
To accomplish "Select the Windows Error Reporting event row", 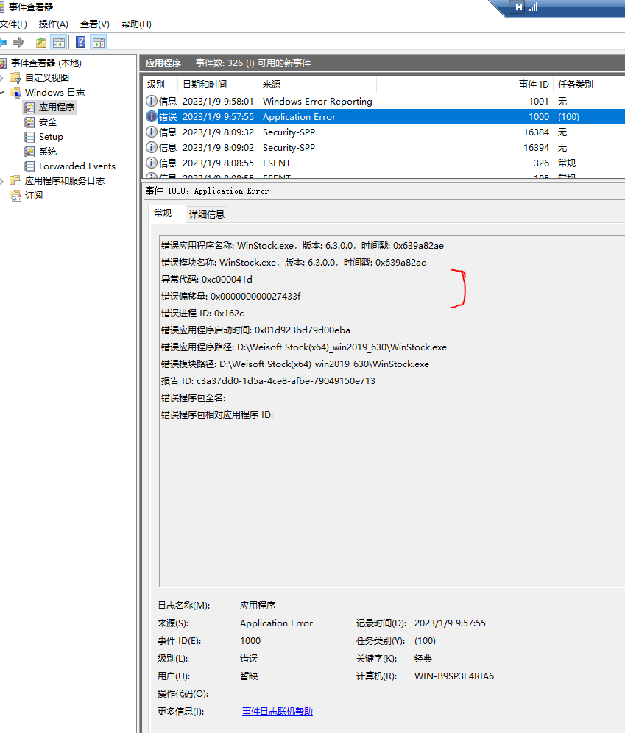I will (384, 101).
